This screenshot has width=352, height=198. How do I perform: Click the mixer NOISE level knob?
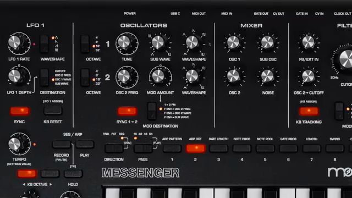(268, 76)
